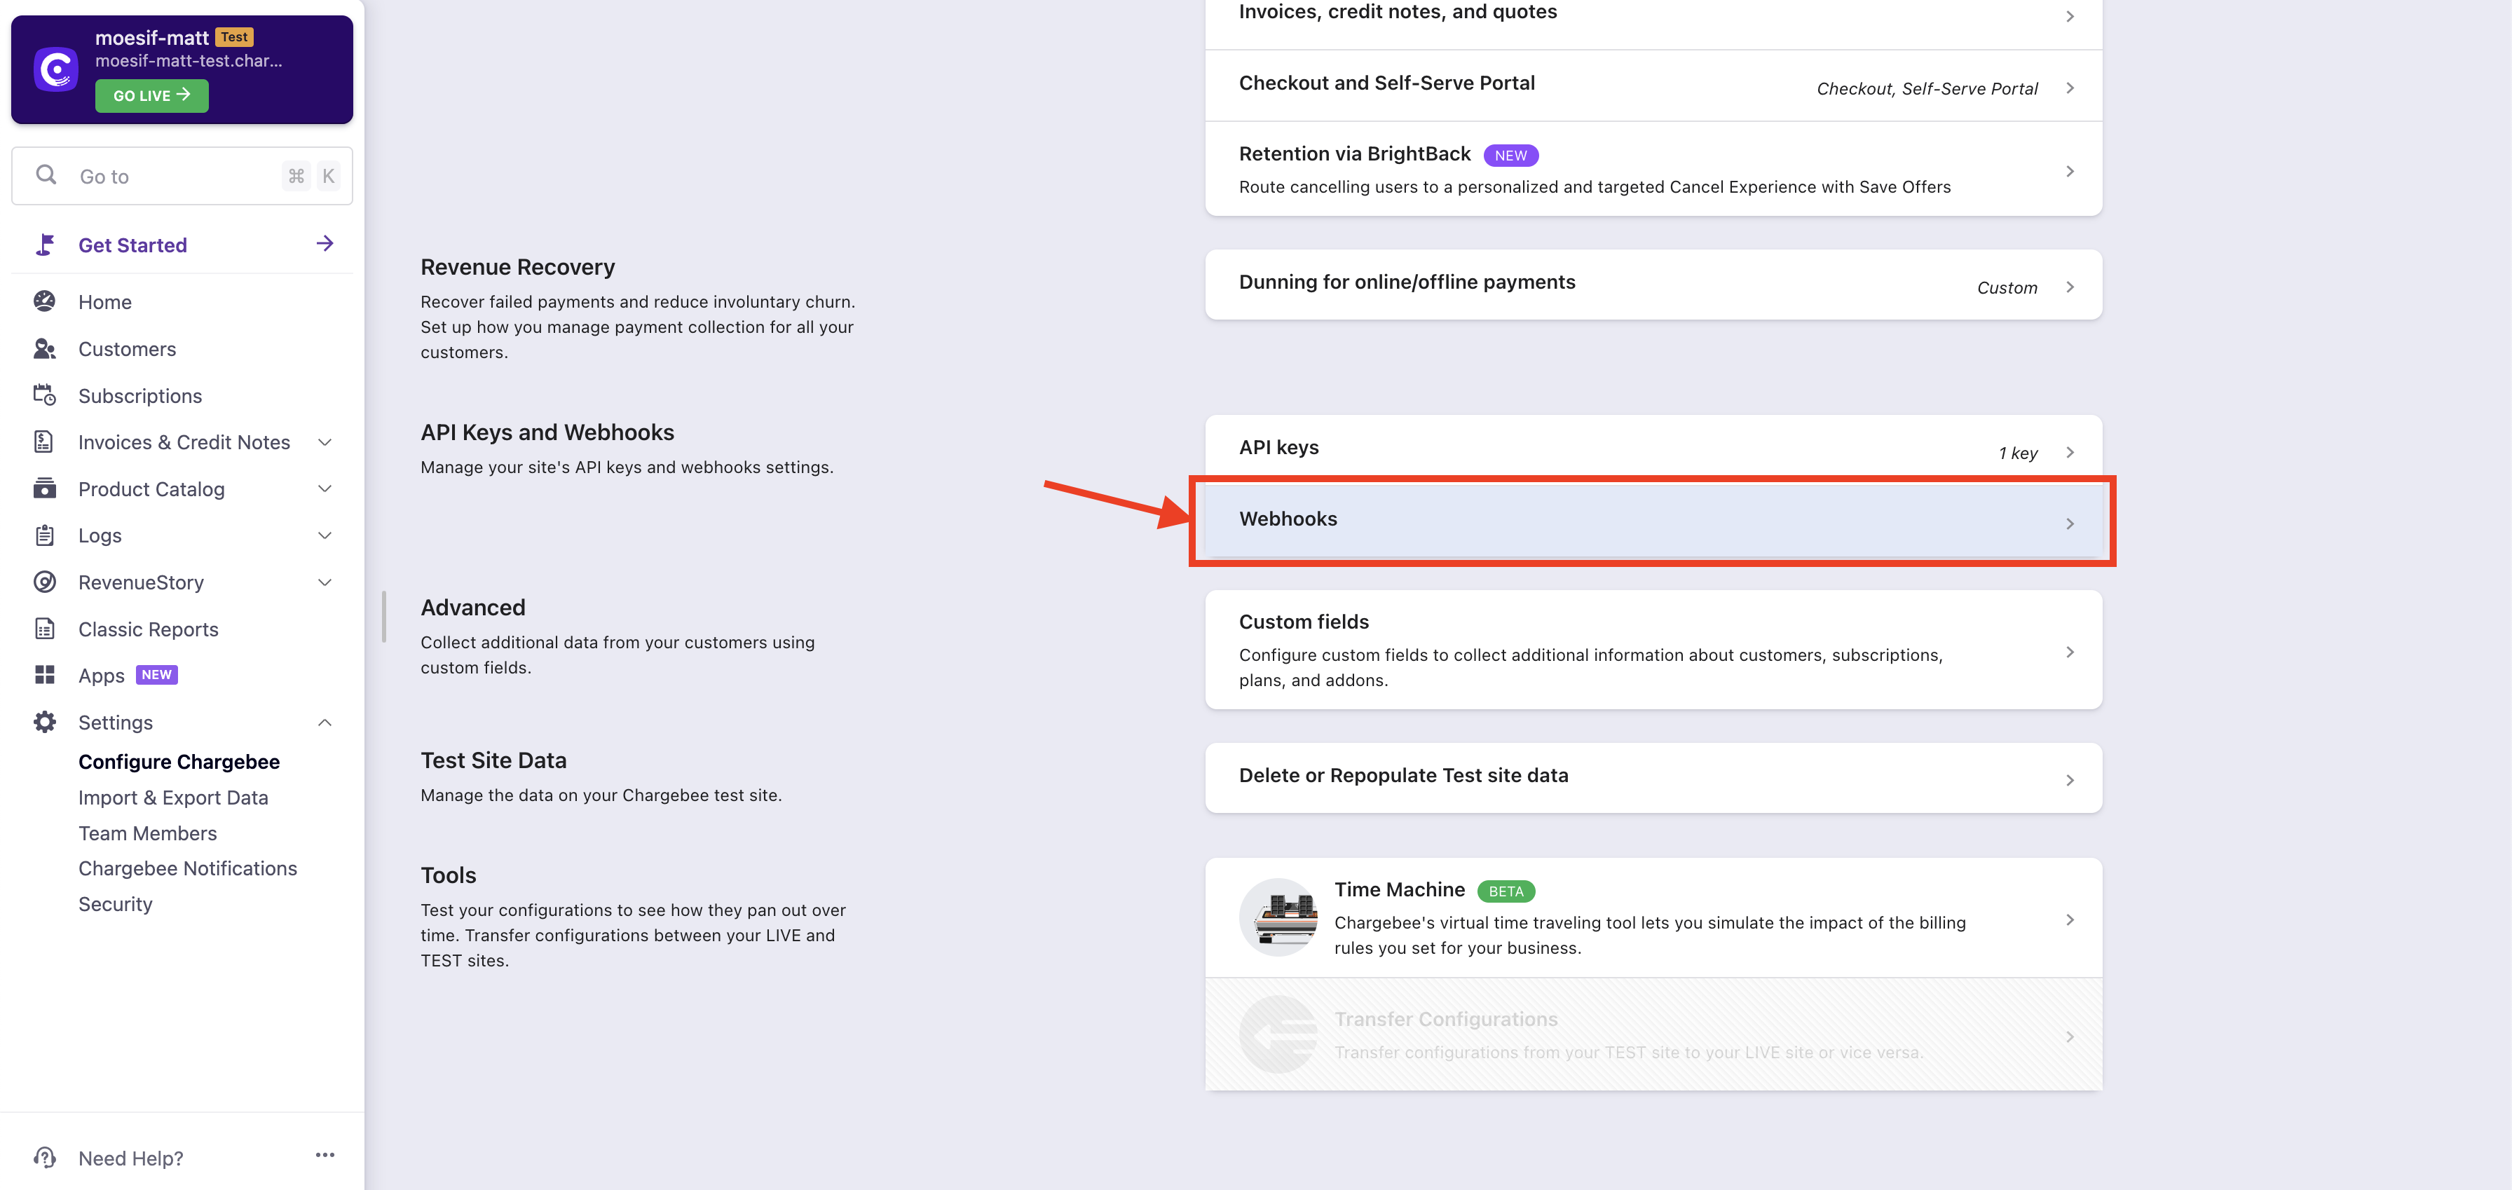Click the Customers people icon
2512x1190 pixels.
point(45,348)
